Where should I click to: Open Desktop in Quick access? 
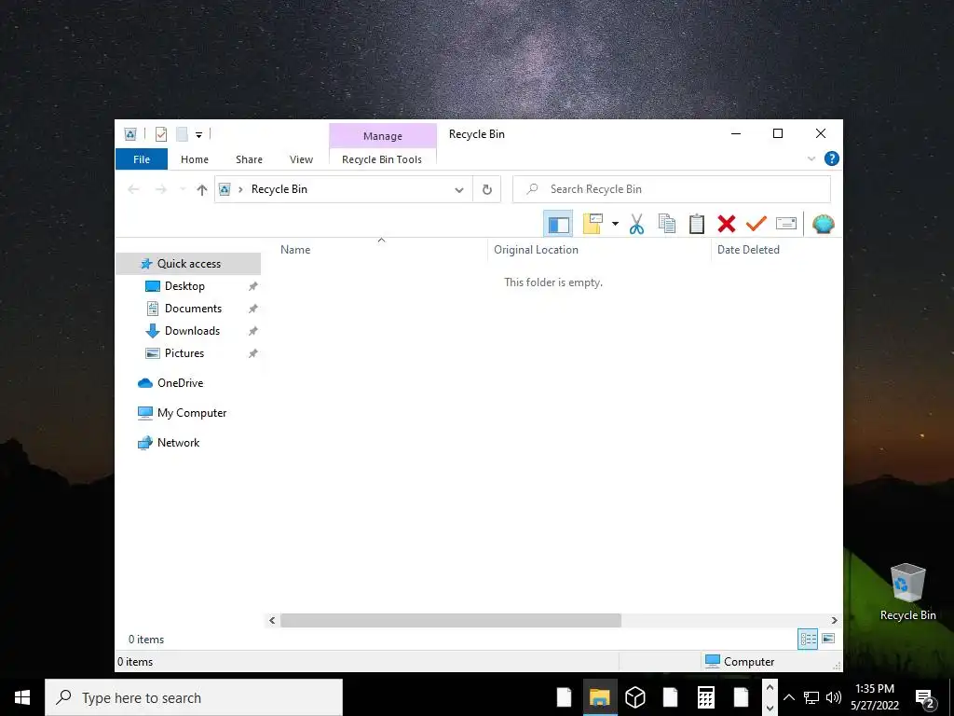click(x=184, y=286)
